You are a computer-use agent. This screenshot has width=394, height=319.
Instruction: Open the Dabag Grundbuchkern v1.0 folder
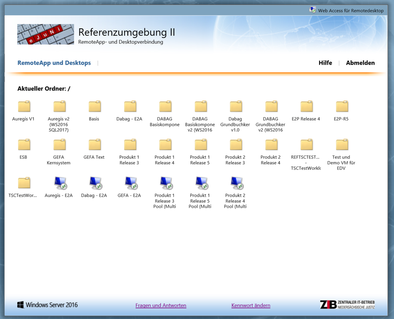point(236,107)
